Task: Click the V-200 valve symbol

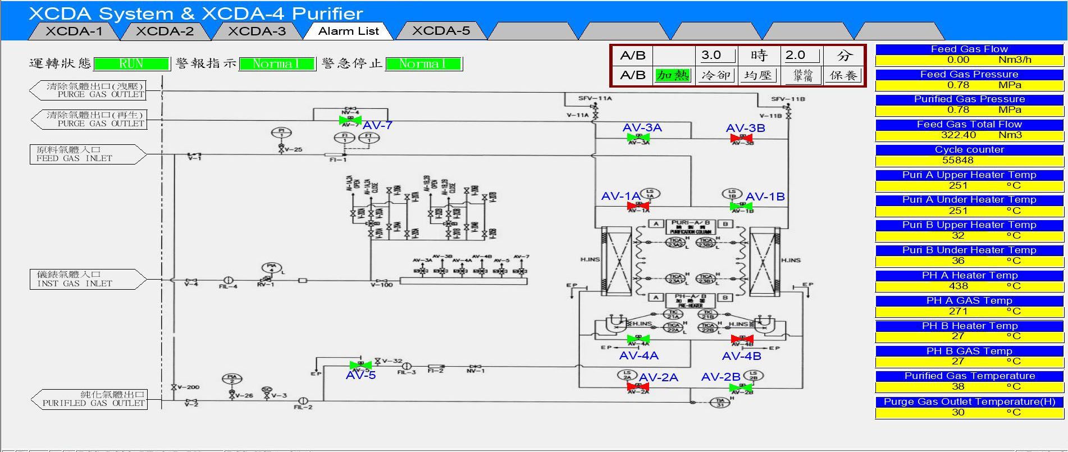Action: 175,387
